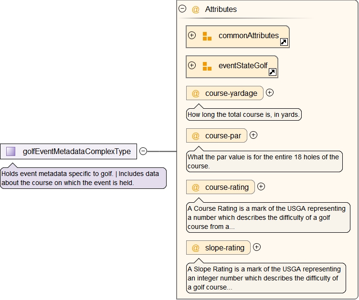Expand the course-rating attribute plus

(261, 186)
